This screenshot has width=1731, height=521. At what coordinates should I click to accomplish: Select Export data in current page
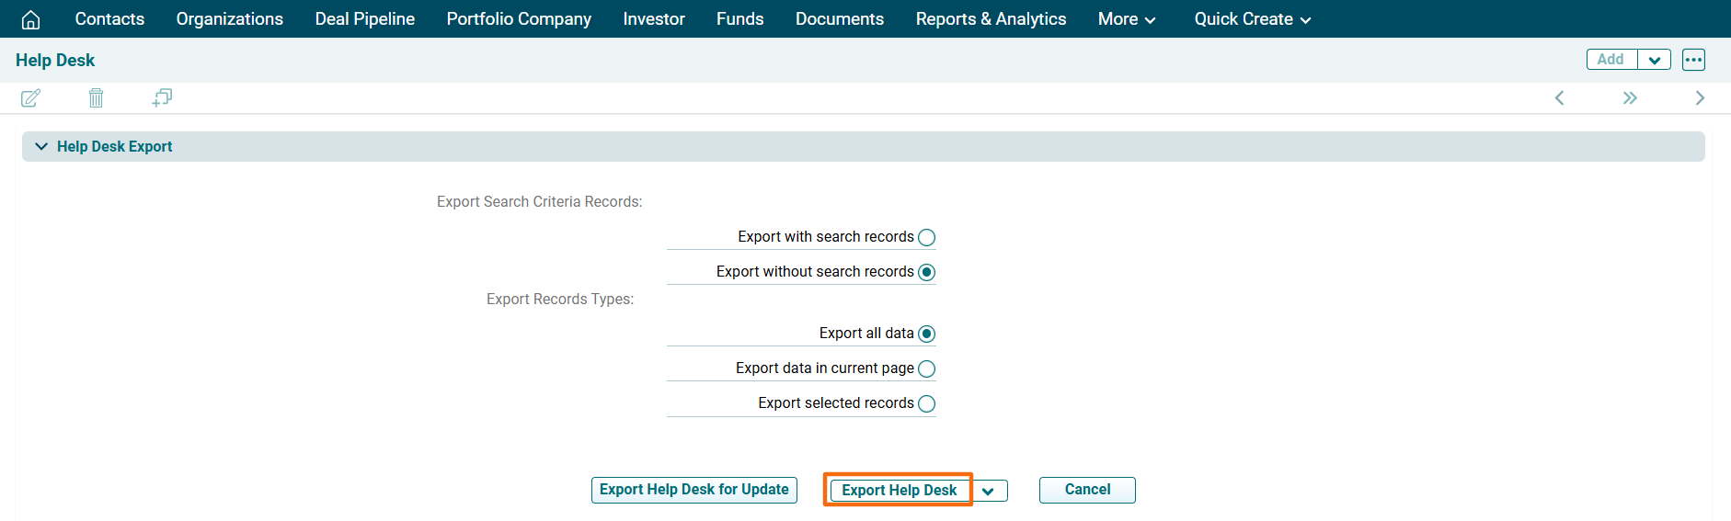[x=926, y=369]
